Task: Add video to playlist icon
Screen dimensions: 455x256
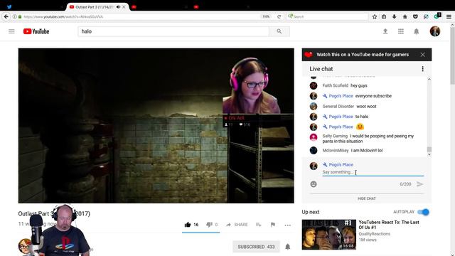Action: click(x=258, y=225)
